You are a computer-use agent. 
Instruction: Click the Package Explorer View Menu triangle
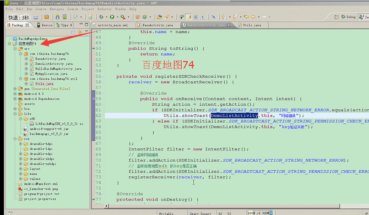pyautogui.click(x=87, y=31)
